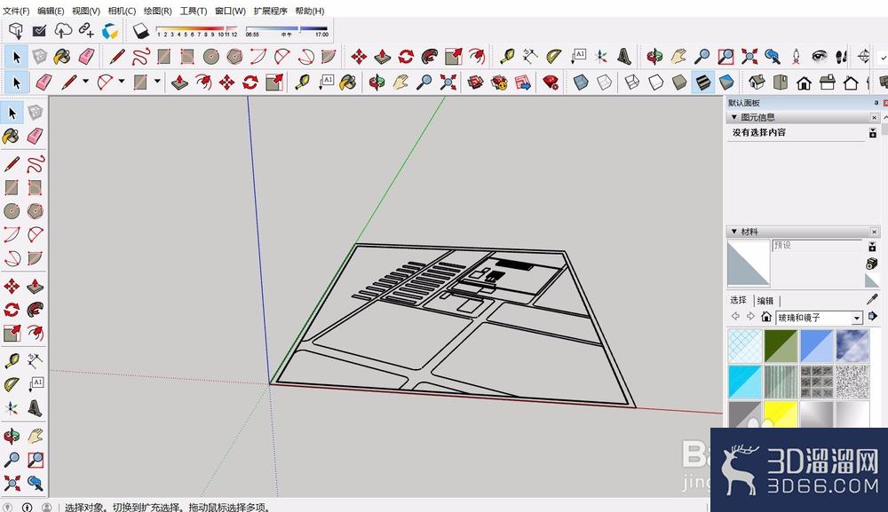Enable Hidden Line face style

tap(655, 83)
